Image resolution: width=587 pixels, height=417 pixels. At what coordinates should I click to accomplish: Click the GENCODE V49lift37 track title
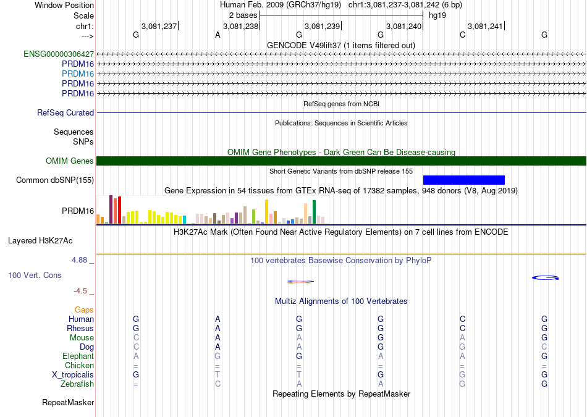click(341, 45)
